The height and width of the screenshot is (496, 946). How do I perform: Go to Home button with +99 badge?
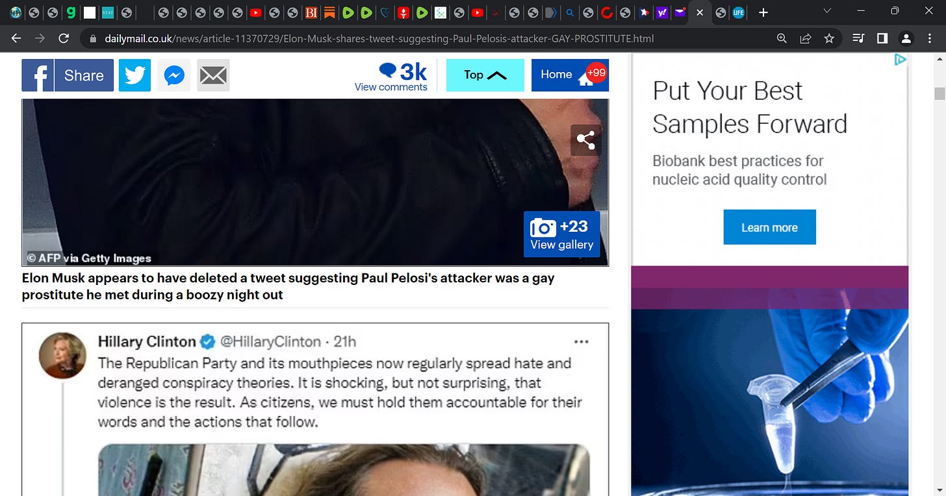(570, 75)
